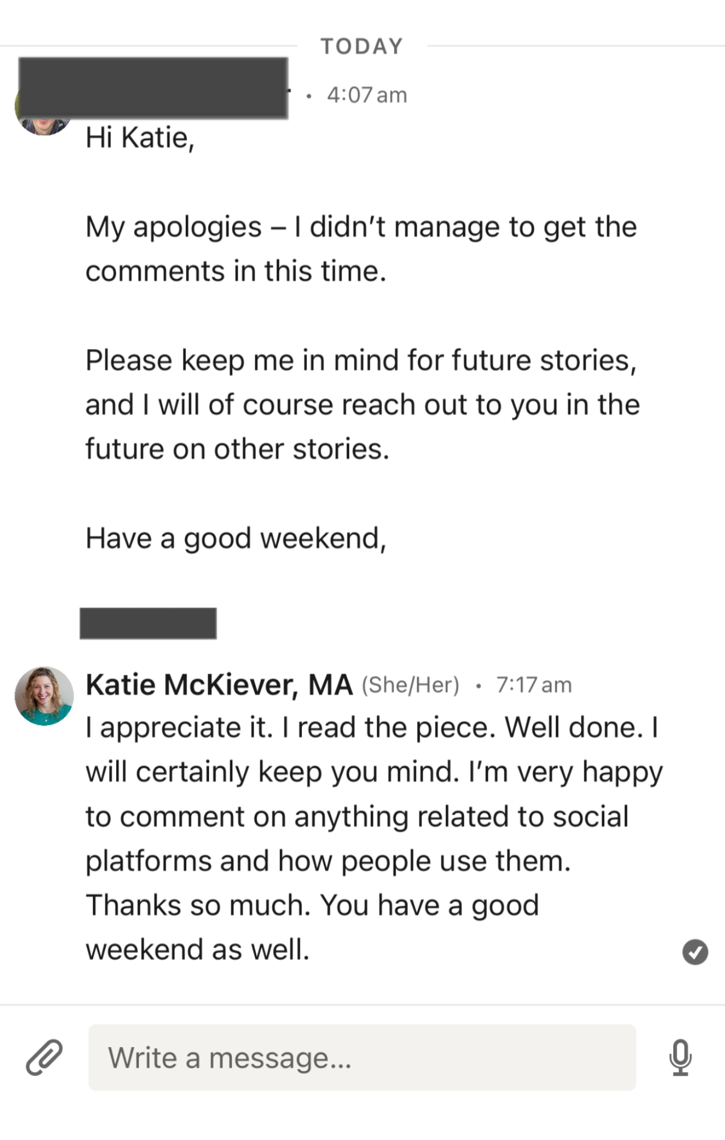Tap the microphone voice message icon

click(680, 1057)
